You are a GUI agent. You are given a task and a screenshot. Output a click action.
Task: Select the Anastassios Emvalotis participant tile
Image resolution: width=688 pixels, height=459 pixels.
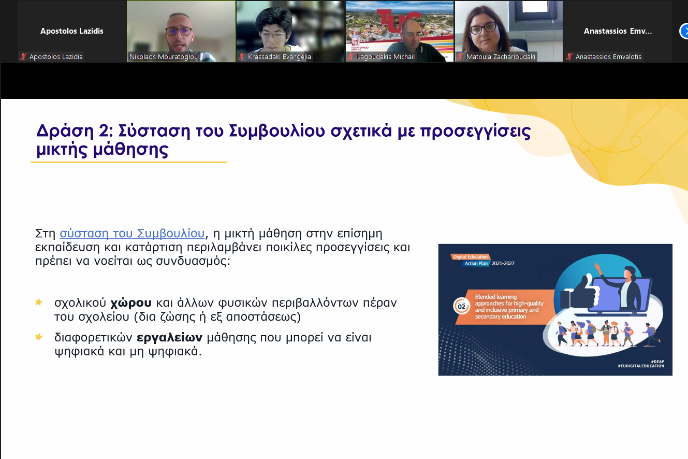618,31
